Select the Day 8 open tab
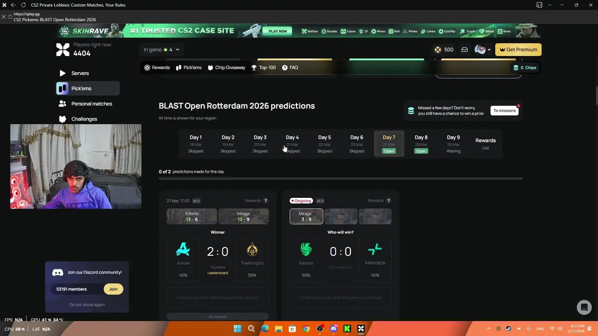The width and height of the screenshot is (598, 336). click(421, 144)
